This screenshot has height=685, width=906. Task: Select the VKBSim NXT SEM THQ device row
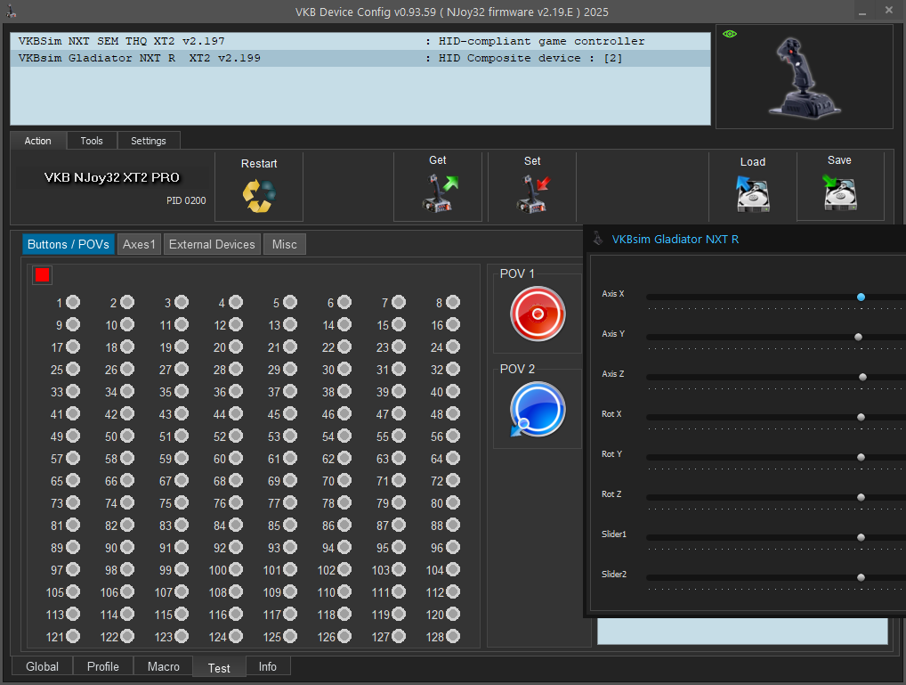(x=360, y=41)
